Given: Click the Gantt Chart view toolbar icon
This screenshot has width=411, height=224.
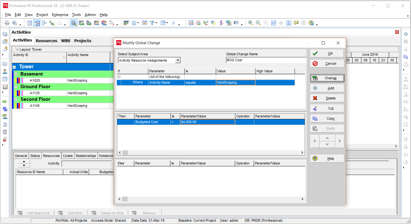Looking at the screenshot, I should click(37, 23).
